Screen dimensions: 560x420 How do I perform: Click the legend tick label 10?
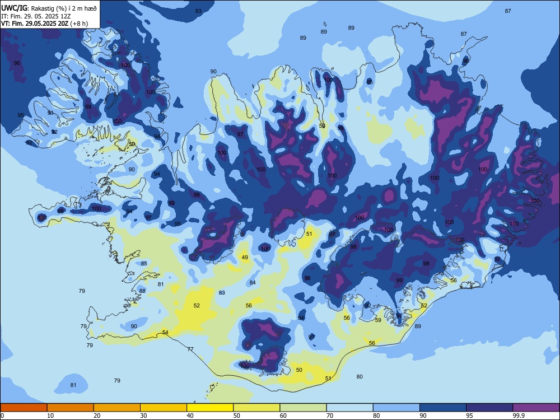pos(50,416)
